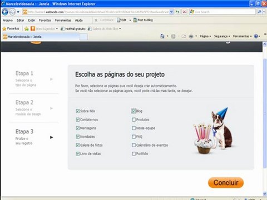Click the Feeds icon in command bar
The height and width of the screenshot is (200, 267).
[x=173, y=37]
